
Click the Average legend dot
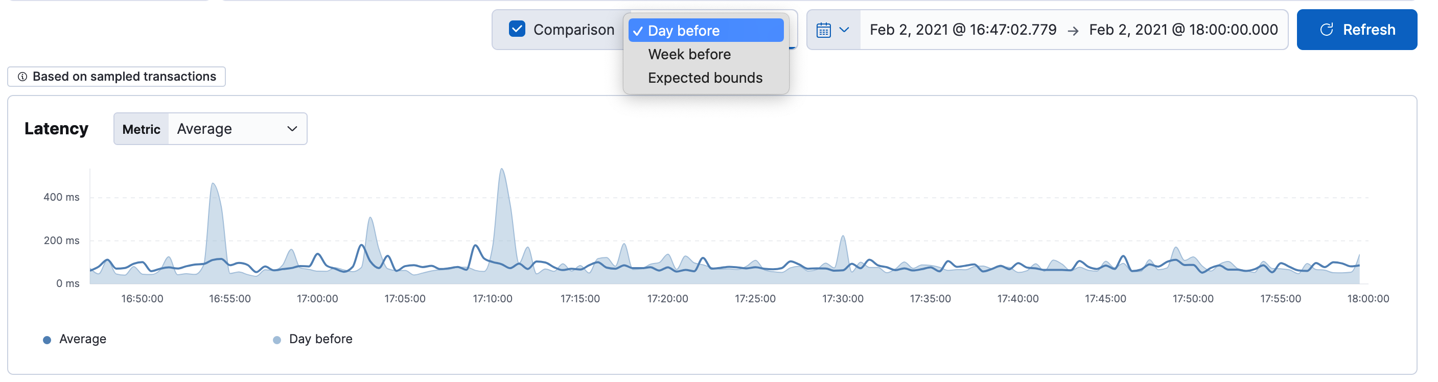(47, 339)
